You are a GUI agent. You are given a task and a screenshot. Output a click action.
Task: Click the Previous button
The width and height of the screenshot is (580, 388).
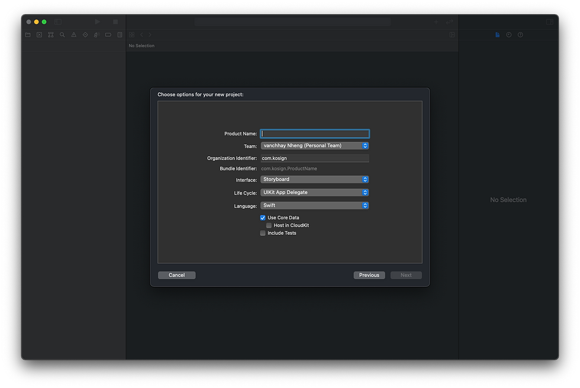[x=369, y=275]
